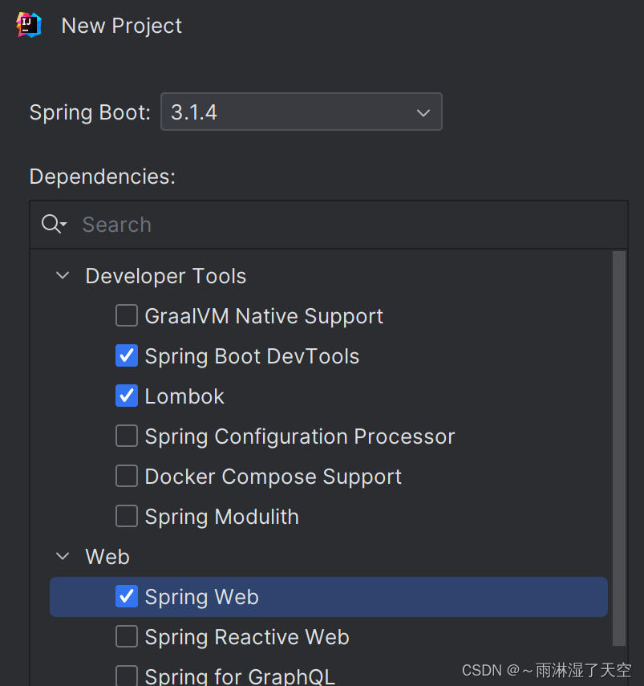Select Docker Compose Support label

click(x=273, y=477)
